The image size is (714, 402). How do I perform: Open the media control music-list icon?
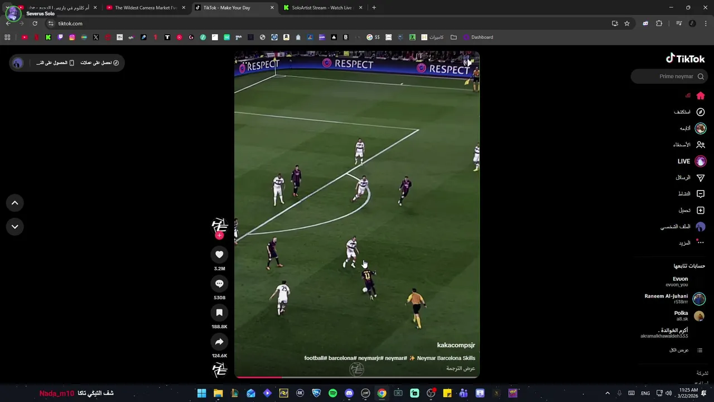(x=679, y=23)
